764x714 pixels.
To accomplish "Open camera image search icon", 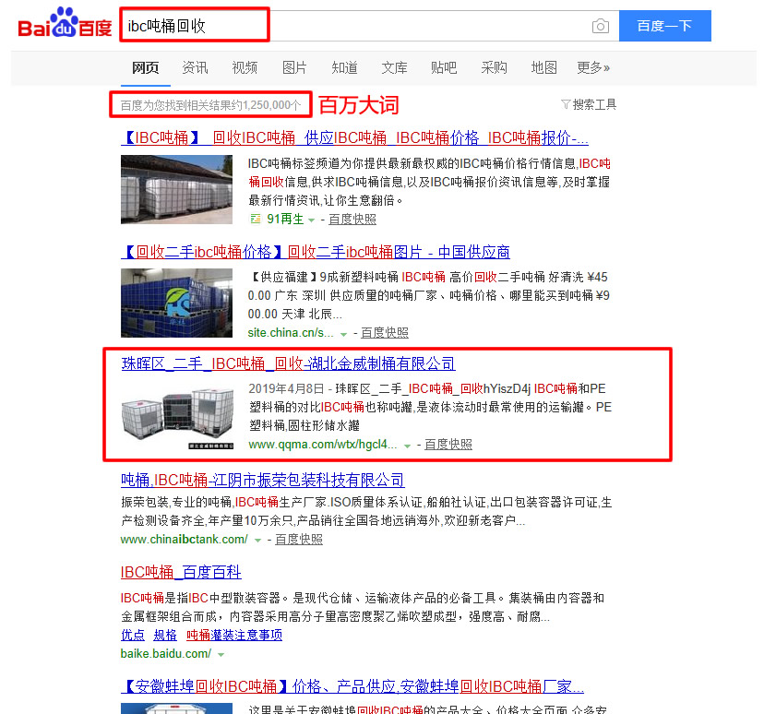I will coord(601,26).
